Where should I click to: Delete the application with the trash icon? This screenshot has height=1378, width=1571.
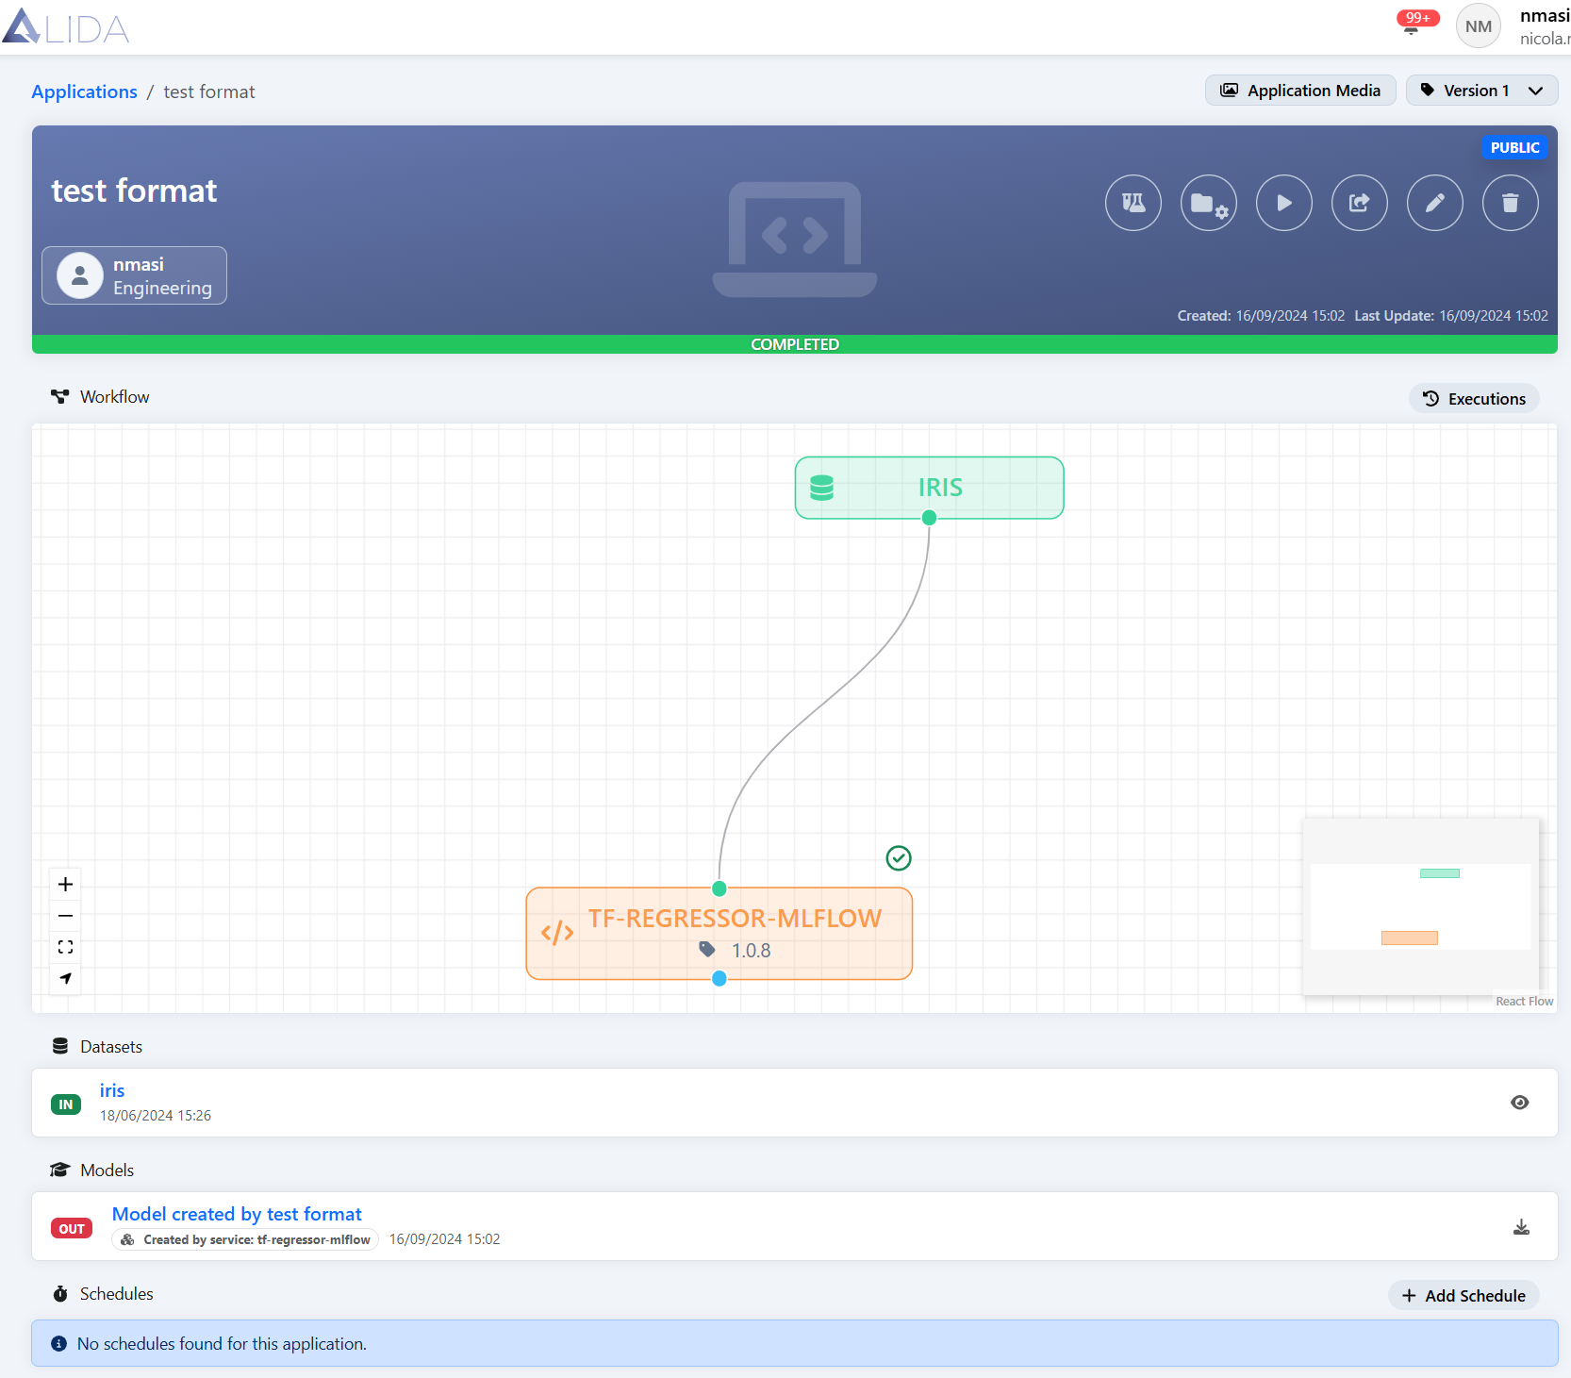[1511, 203]
